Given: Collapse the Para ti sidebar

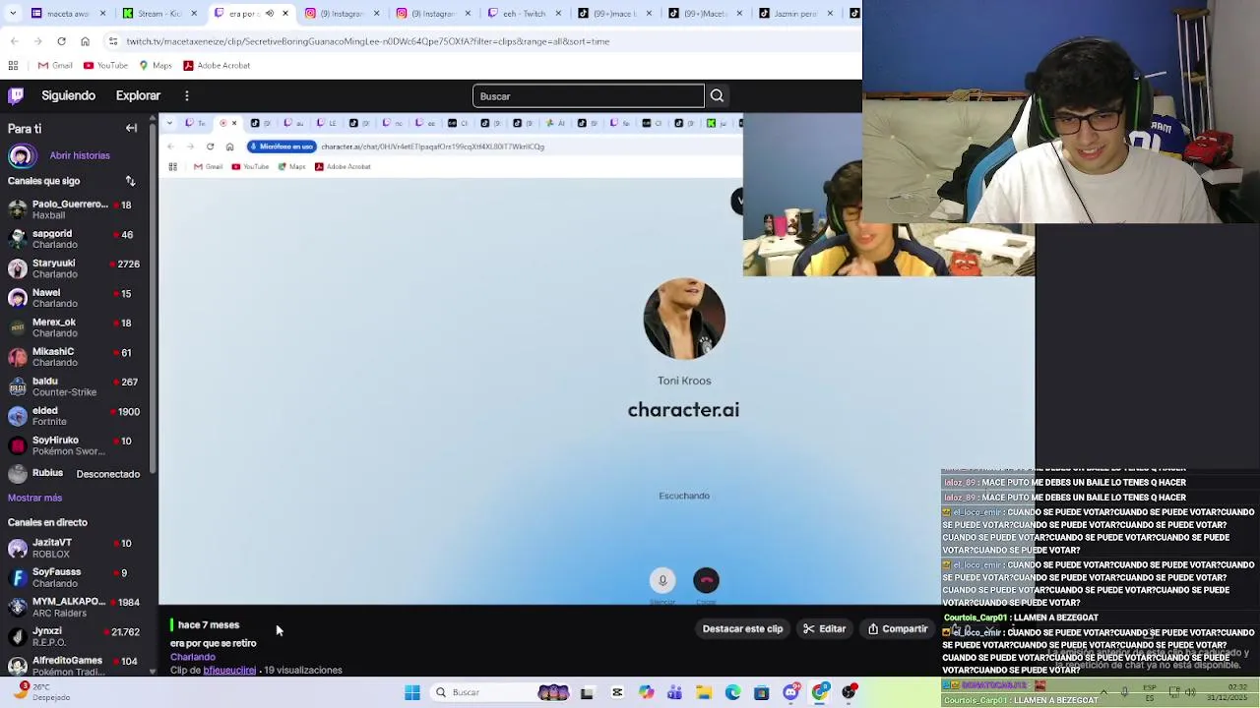Looking at the screenshot, I should [x=131, y=129].
